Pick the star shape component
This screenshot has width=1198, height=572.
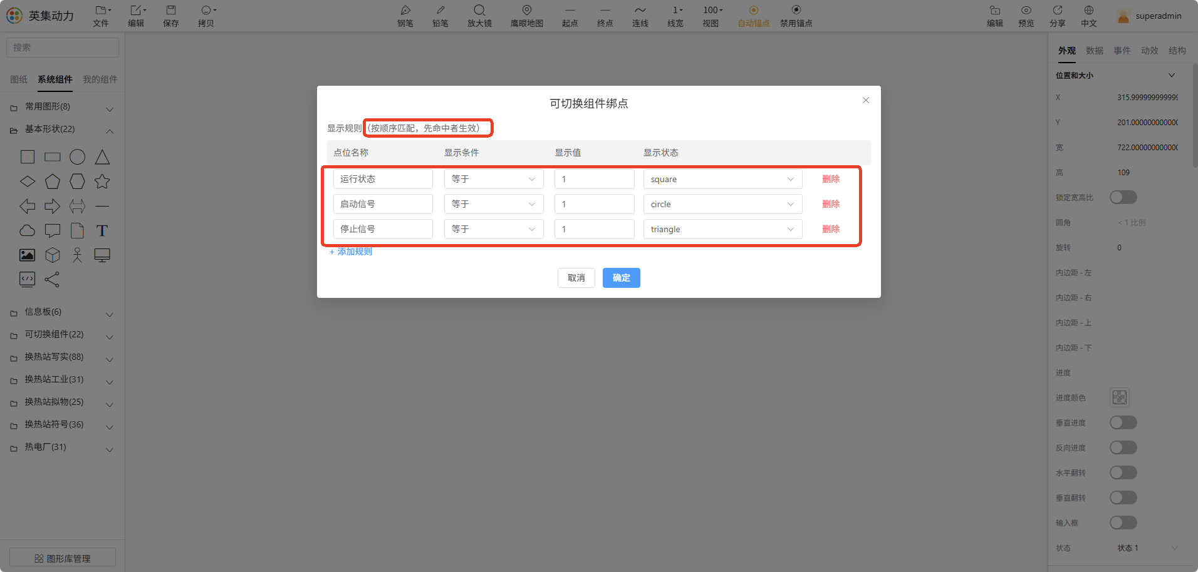(102, 181)
